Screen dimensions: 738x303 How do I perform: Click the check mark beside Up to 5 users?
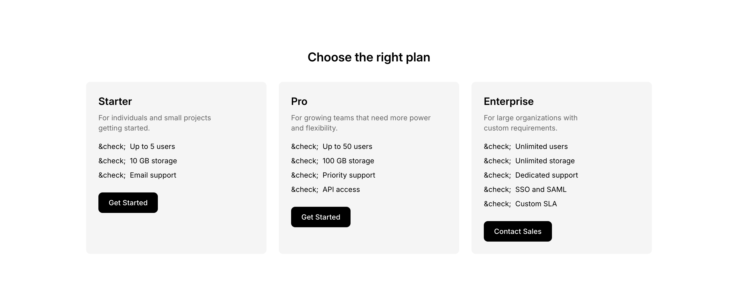click(112, 146)
